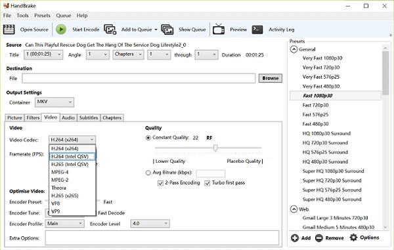
Task: Click the minus icon to remove preset
Action: pyautogui.click(x=319, y=238)
